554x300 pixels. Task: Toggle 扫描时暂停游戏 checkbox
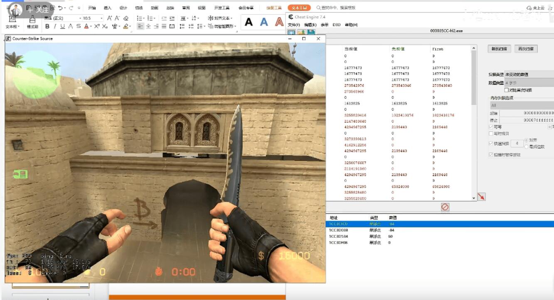[x=491, y=155]
